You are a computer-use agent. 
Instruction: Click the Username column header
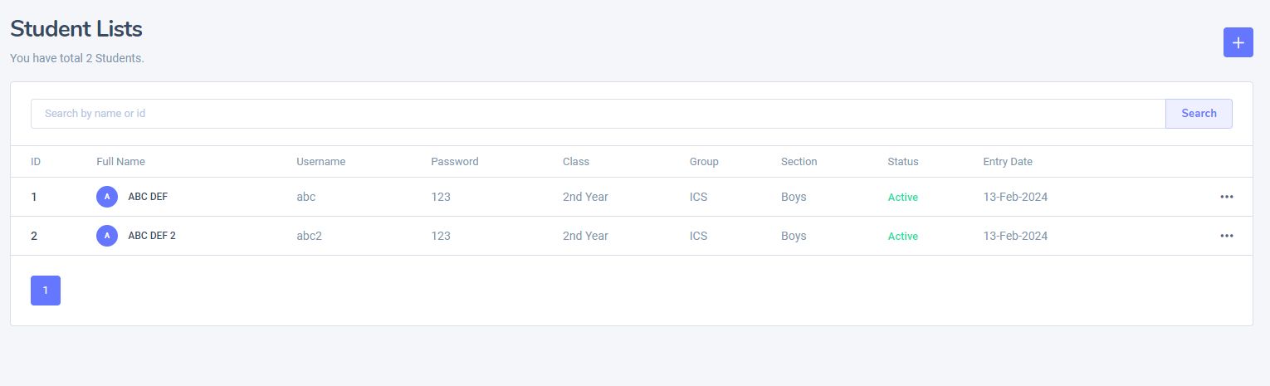point(320,162)
